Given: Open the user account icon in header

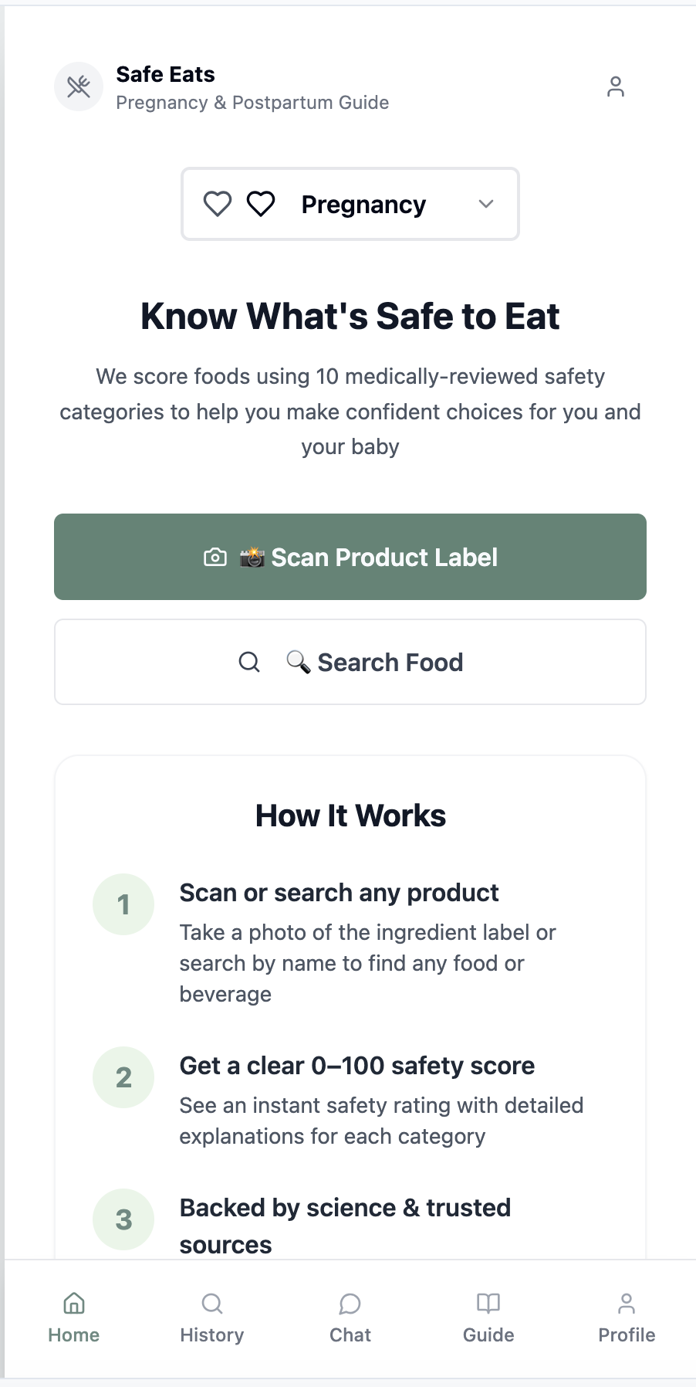Looking at the screenshot, I should pyautogui.click(x=615, y=86).
